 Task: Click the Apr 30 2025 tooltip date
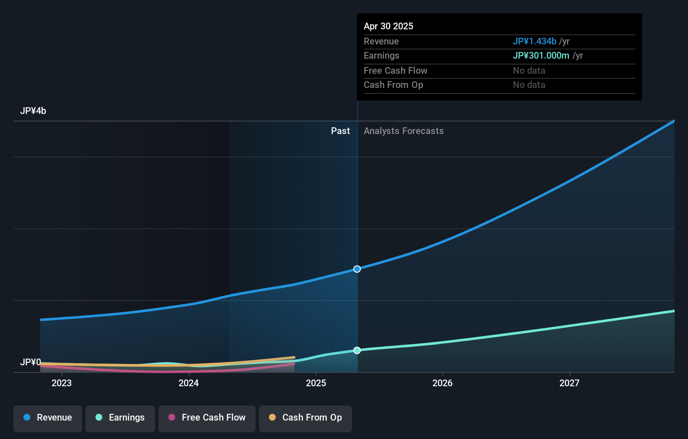(388, 26)
